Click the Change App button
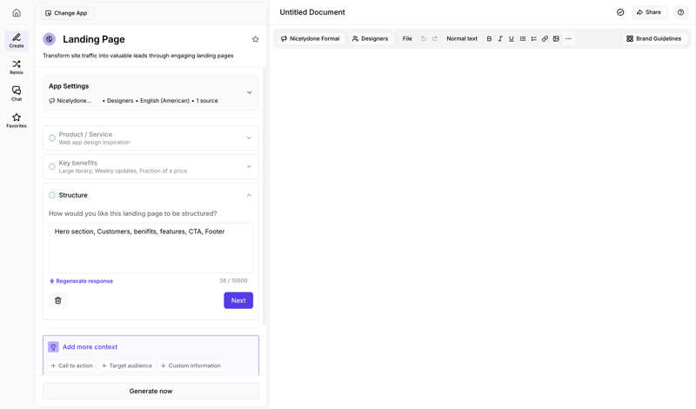This screenshot has height=409, width=696. pos(67,13)
